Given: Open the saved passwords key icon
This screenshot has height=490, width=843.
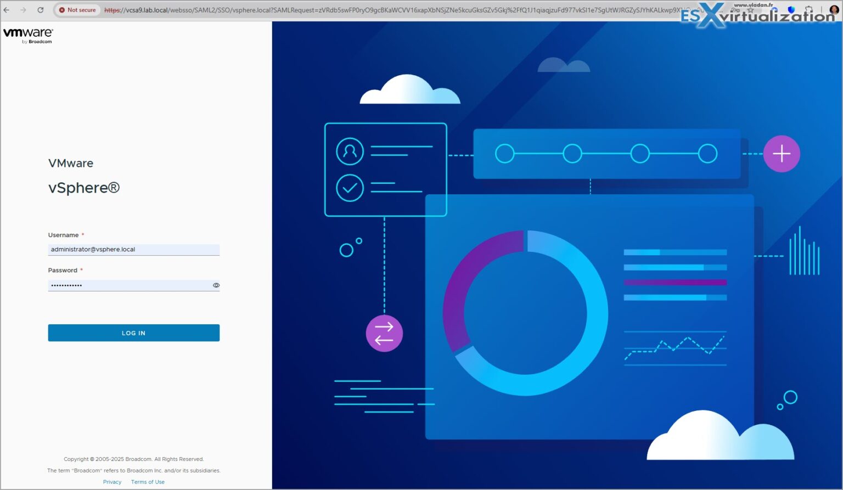Looking at the screenshot, I should click(735, 10).
